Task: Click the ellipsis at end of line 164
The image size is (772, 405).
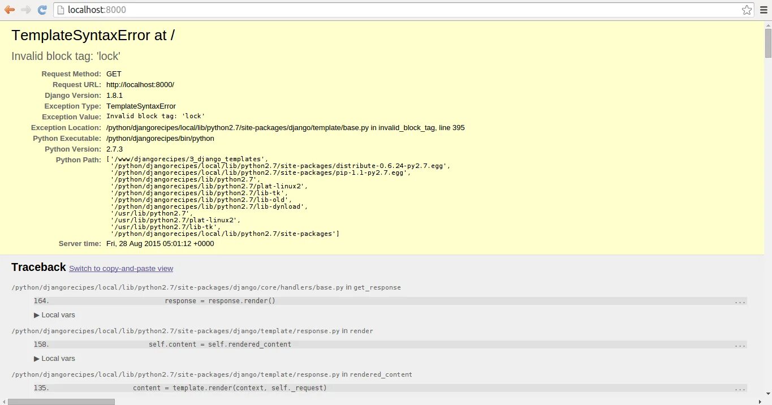Action: click(740, 301)
